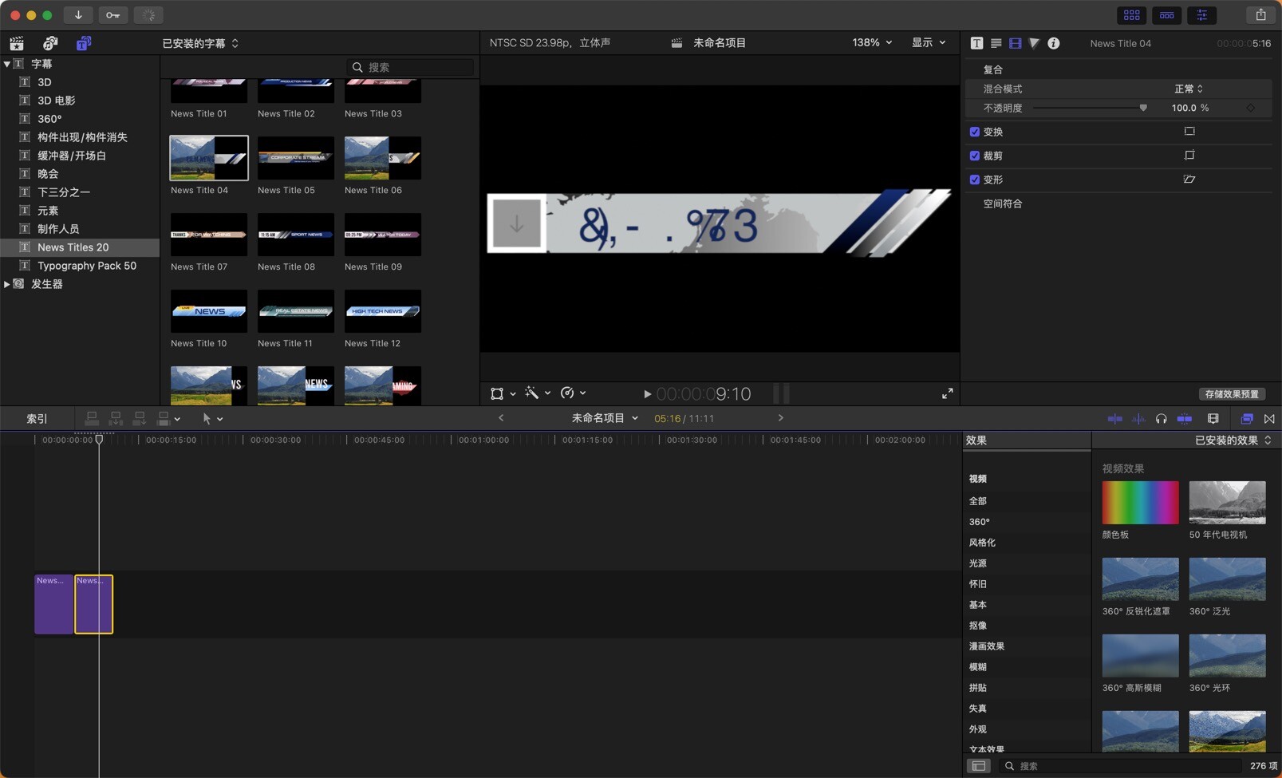Open the title inspector lines tab
This screenshot has width=1282, height=778.
(x=996, y=43)
